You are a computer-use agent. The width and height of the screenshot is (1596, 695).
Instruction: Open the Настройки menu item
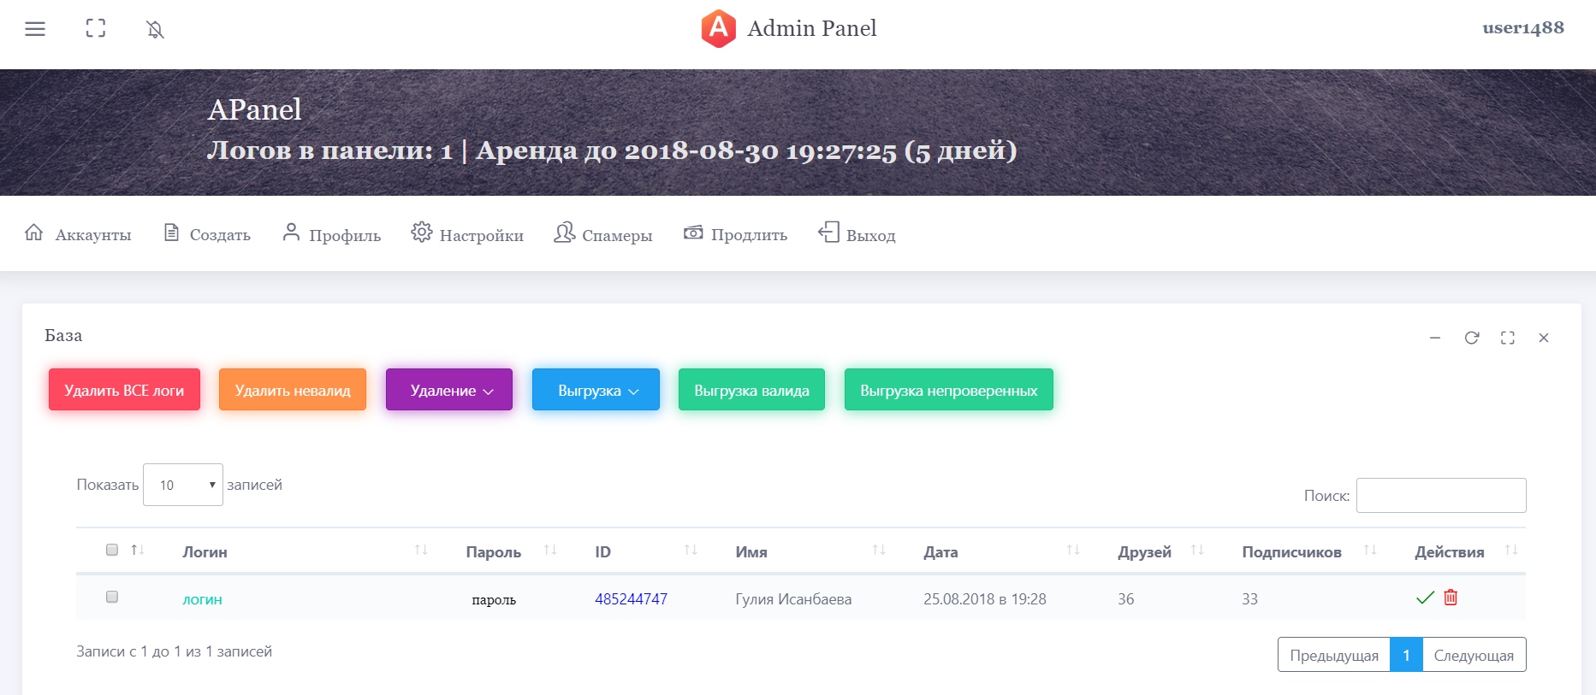point(467,233)
